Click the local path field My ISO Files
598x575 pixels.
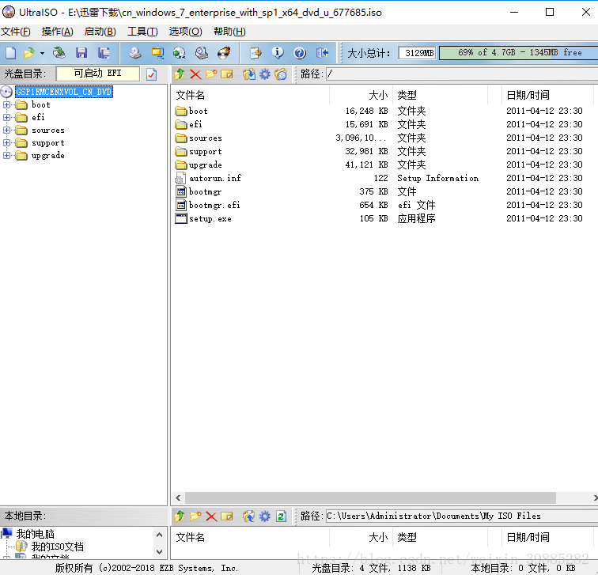pos(462,516)
